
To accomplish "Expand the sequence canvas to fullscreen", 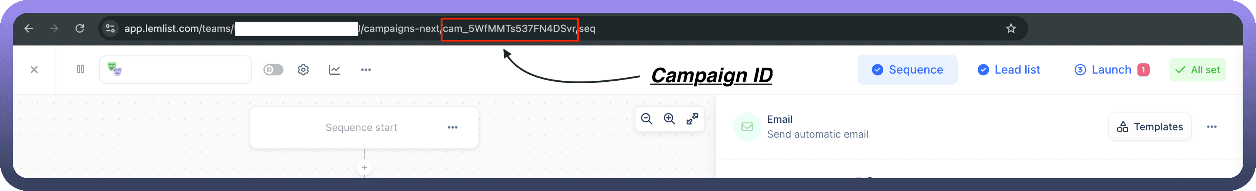I will [x=692, y=119].
